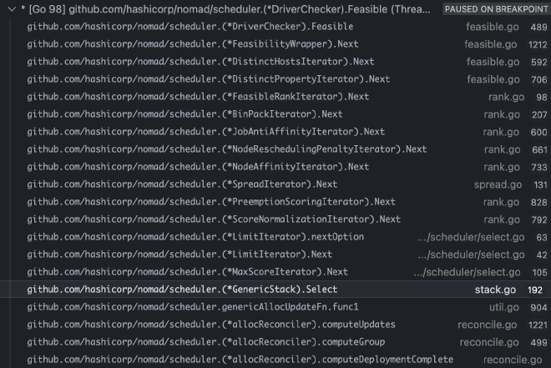Click the select.go 105 file reference
This screenshot has width=551, height=368.
(x=480, y=273)
